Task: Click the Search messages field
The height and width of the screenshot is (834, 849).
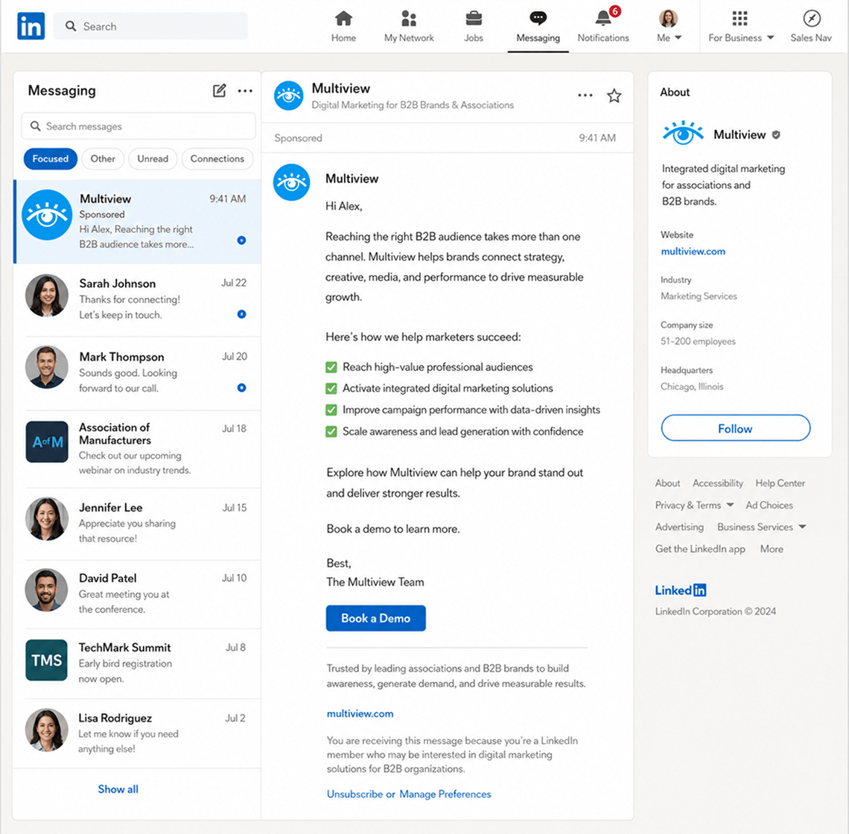Action: pos(139,126)
